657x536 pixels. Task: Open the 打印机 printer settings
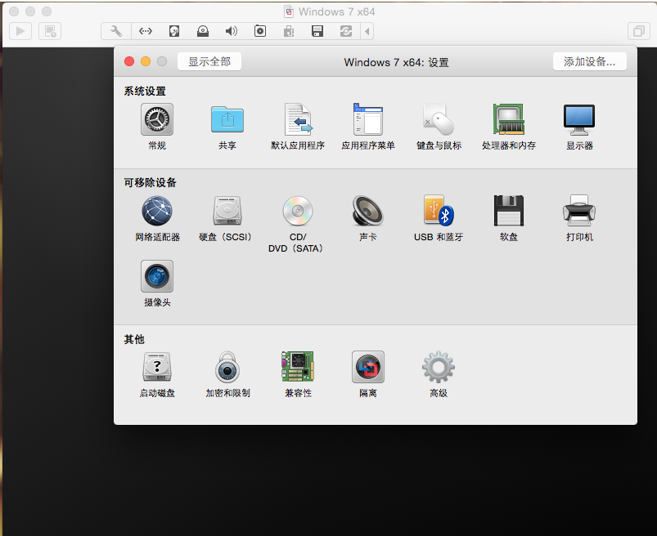pos(579,211)
